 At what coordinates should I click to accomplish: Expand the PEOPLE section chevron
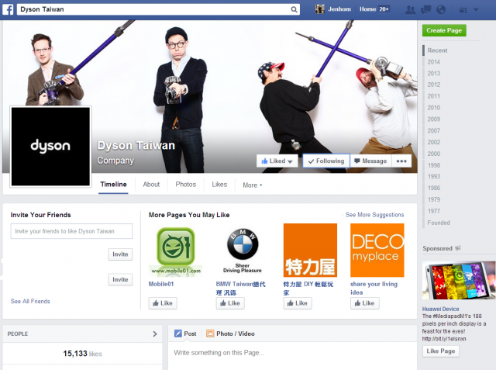click(155, 334)
